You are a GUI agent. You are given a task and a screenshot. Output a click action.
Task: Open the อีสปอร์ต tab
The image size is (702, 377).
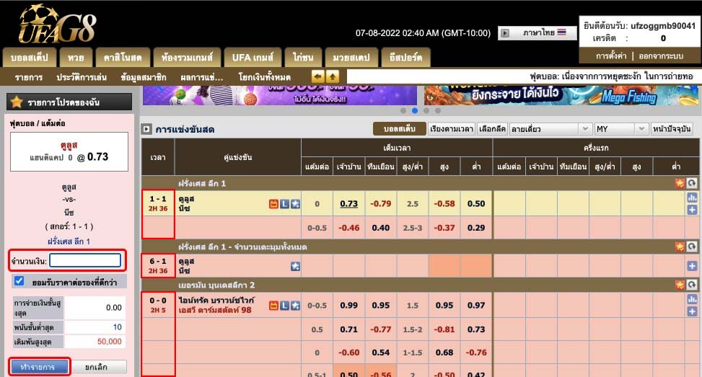tap(405, 58)
